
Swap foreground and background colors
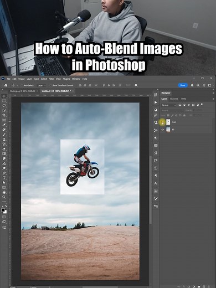[6, 206]
